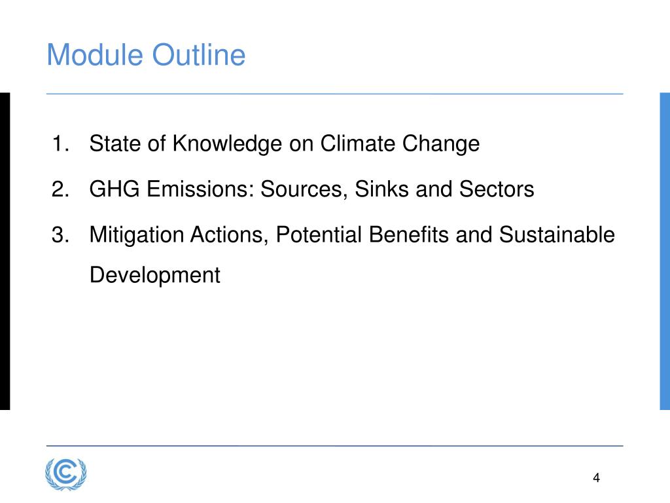
Task: Click the word Sustainable in item three
Action: [557, 234]
